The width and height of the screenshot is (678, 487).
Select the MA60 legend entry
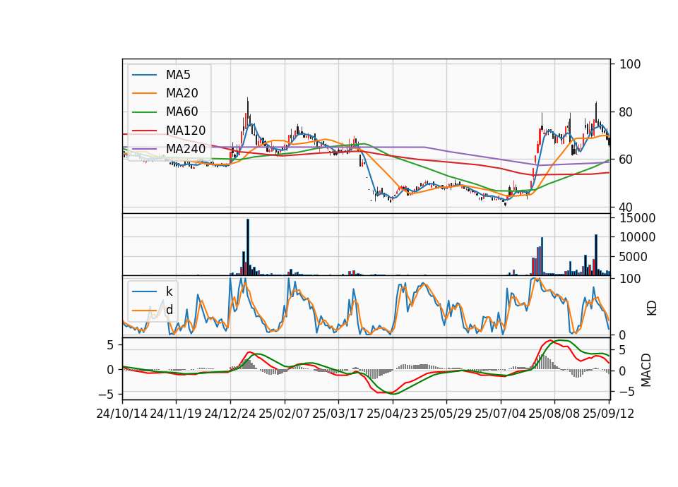pyautogui.click(x=182, y=112)
